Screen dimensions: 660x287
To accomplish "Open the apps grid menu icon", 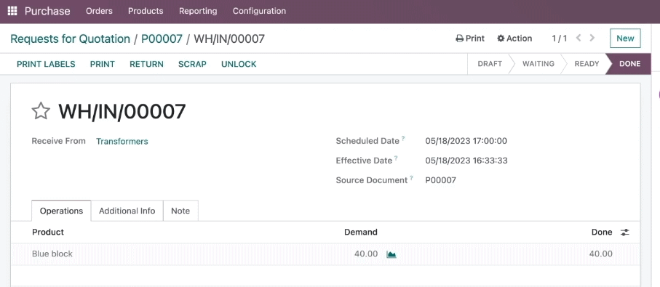I will point(12,11).
